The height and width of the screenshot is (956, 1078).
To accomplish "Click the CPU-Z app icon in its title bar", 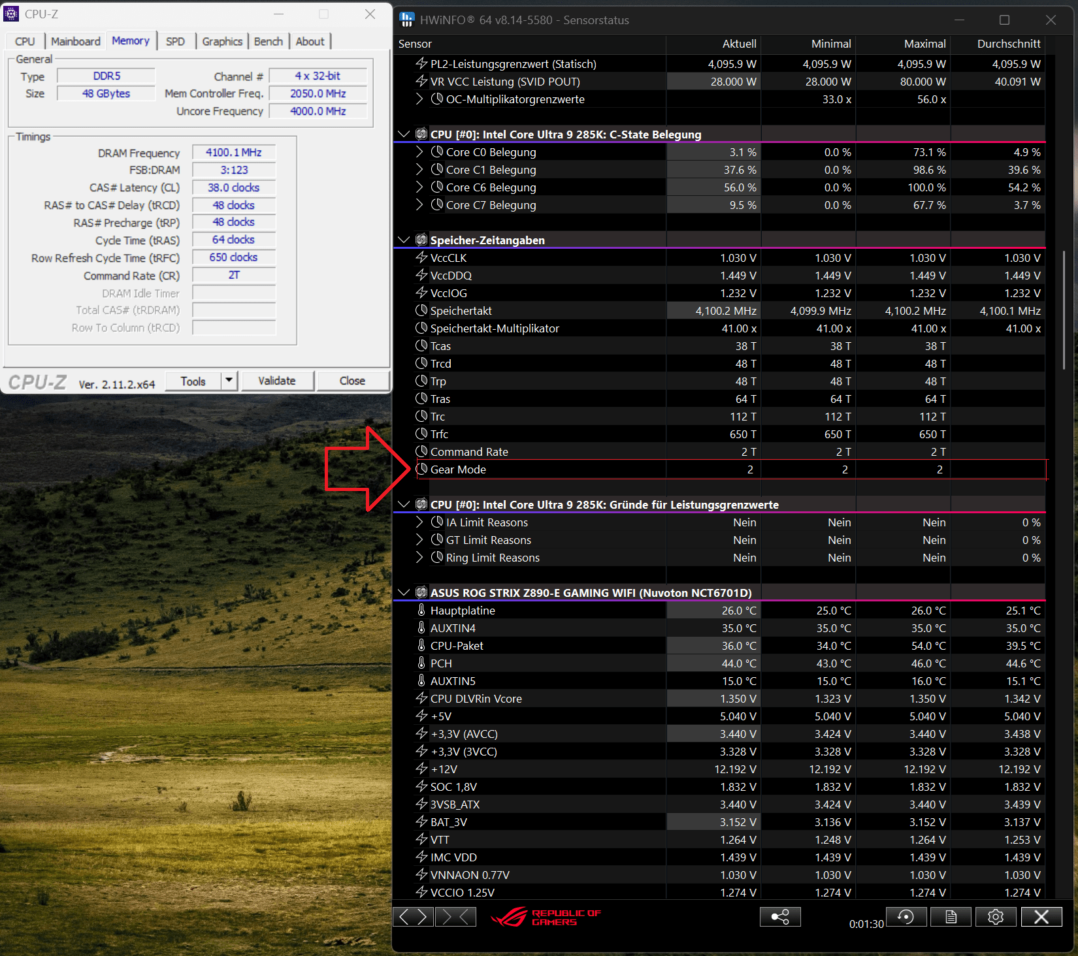I will [x=11, y=14].
